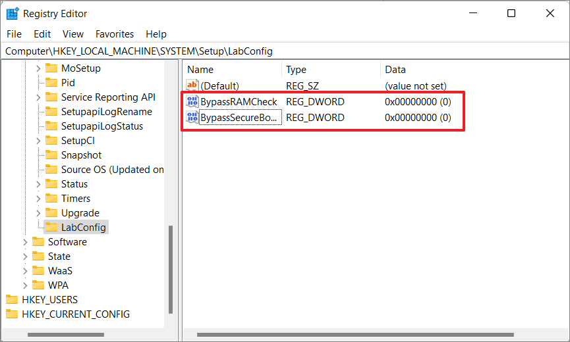Screen dimensions: 570x342
Task: Select the BypassRAMCheck value name
Action: click(x=239, y=101)
